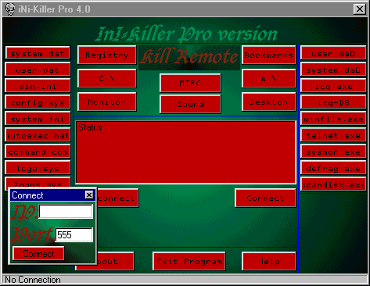This screenshot has height=286, width=370.
Task: Click the system.ini button
Action: click(x=38, y=119)
